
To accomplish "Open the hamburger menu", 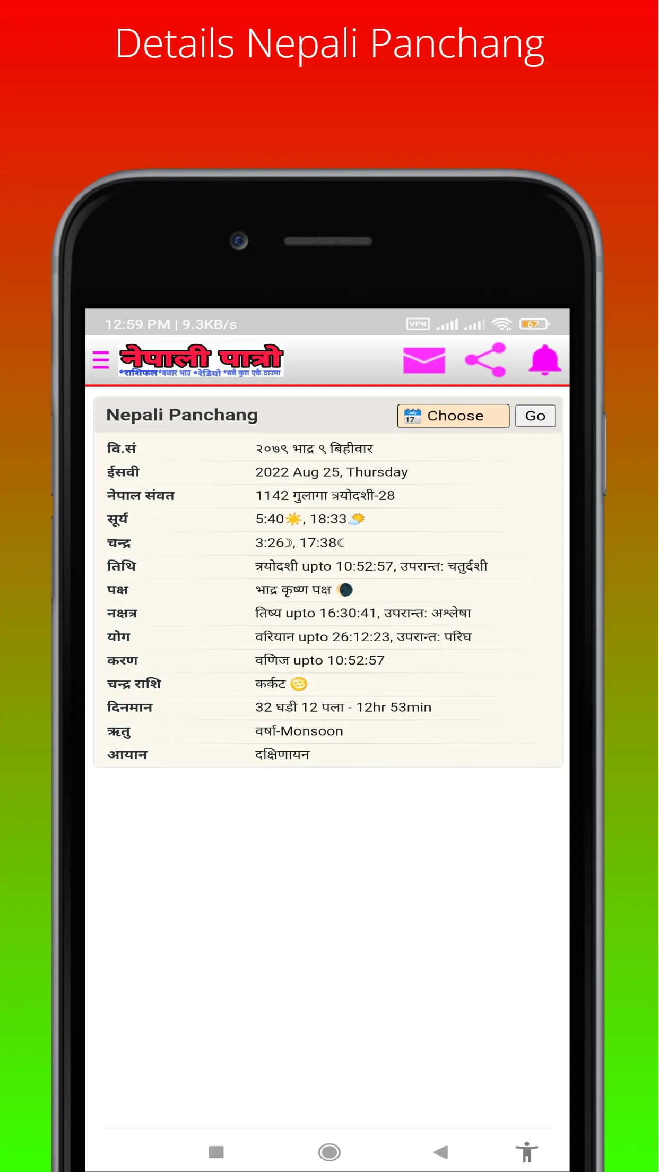I will (x=101, y=360).
